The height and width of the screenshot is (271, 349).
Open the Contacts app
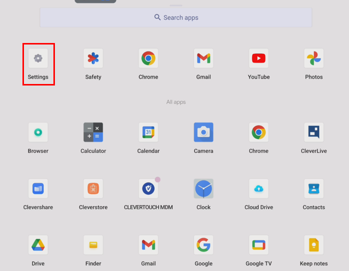314,189
